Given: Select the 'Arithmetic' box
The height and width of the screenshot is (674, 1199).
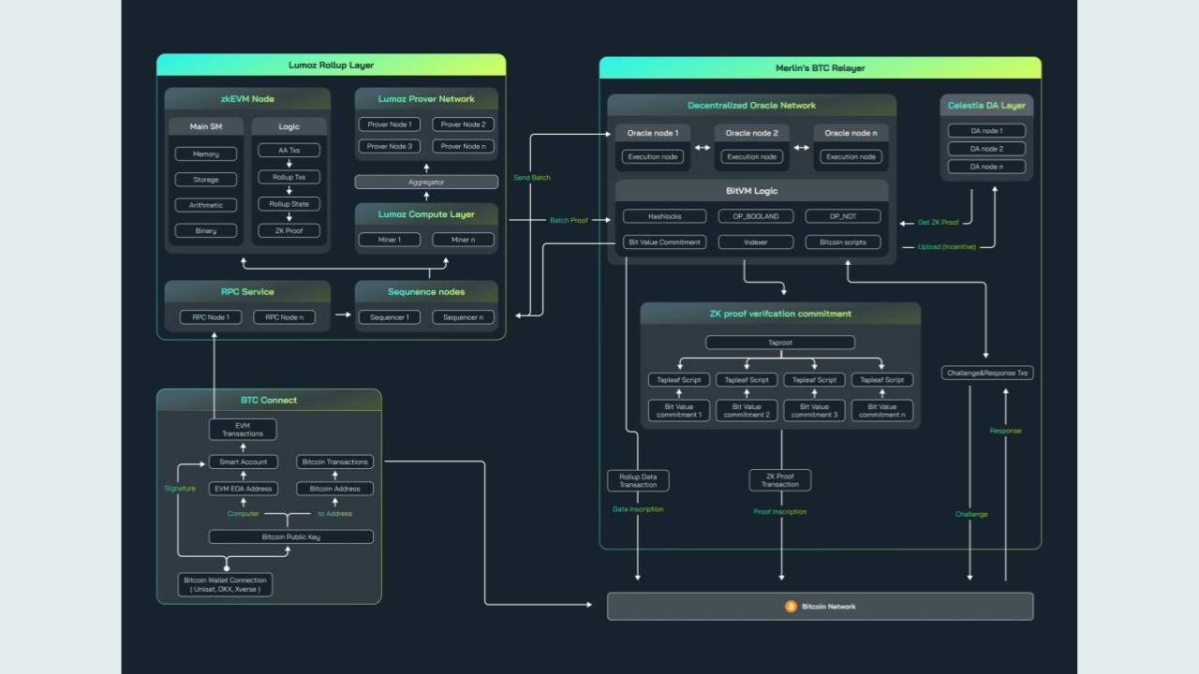Looking at the screenshot, I should 206,205.
